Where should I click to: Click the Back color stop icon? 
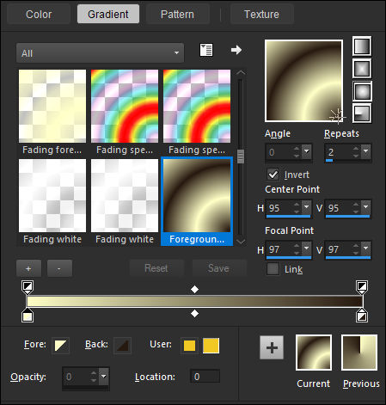point(123,346)
